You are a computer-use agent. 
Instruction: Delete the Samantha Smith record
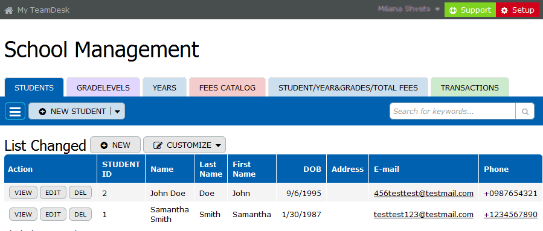pos(80,214)
